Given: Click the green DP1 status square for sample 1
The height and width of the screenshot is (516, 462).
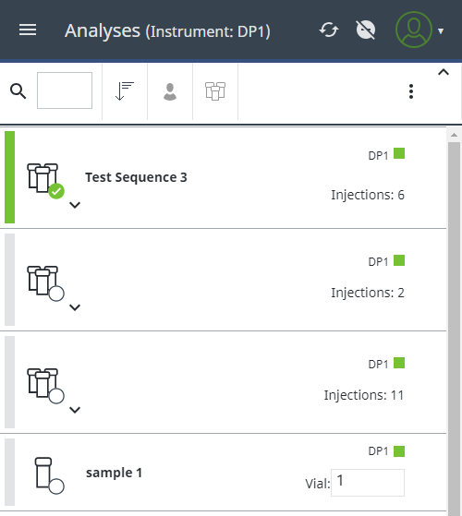Looking at the screenshot, I should pos(399,451).
